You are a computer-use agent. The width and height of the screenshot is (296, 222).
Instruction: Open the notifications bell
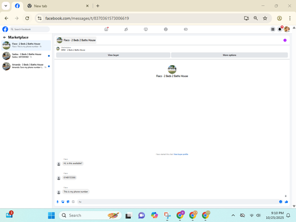tap(280, 29)
